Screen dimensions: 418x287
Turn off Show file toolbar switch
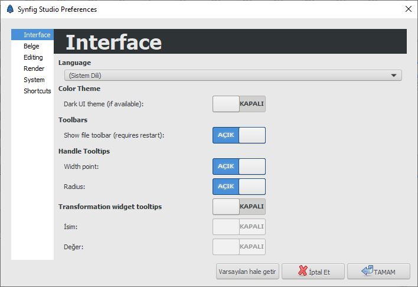pos(239,135)
